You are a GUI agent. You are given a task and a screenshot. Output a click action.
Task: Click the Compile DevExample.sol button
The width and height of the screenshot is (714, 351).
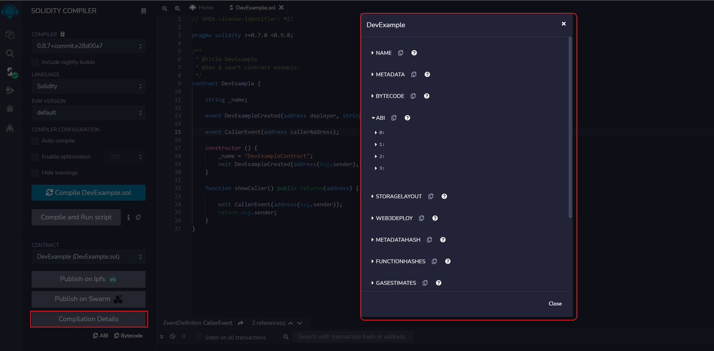tap(89, 193)
